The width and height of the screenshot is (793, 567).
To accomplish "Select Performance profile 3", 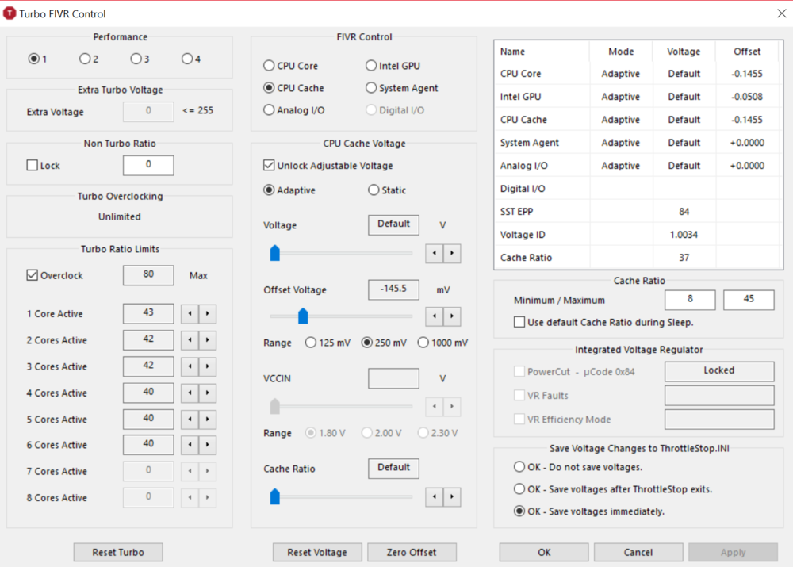I will tap(136, 59).
